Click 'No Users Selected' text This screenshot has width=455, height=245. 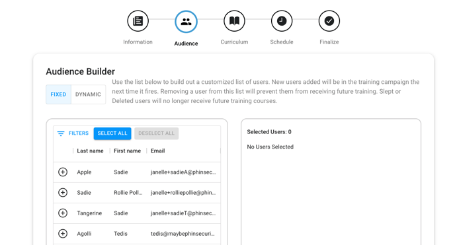pyautogui.click(x=270, y=147)
